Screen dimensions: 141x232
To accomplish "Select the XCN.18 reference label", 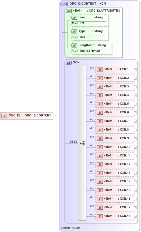I will 117,216.
